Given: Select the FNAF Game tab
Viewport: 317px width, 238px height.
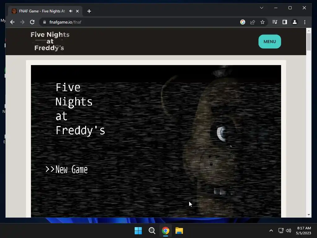Looking at the screenshot, I should [x=45, y=11].
